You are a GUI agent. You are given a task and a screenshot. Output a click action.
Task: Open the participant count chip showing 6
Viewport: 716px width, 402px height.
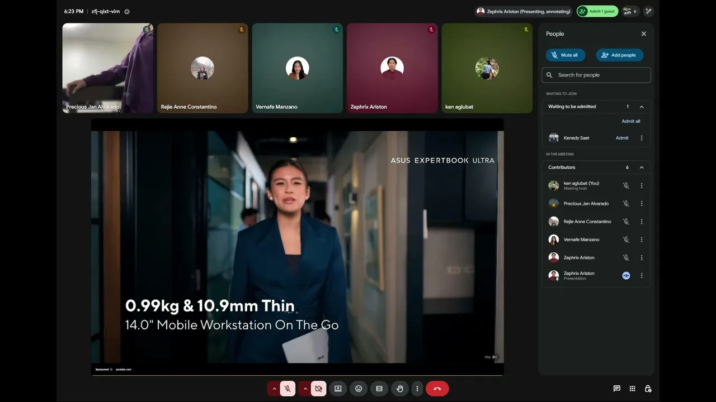(x=630, y=11)
